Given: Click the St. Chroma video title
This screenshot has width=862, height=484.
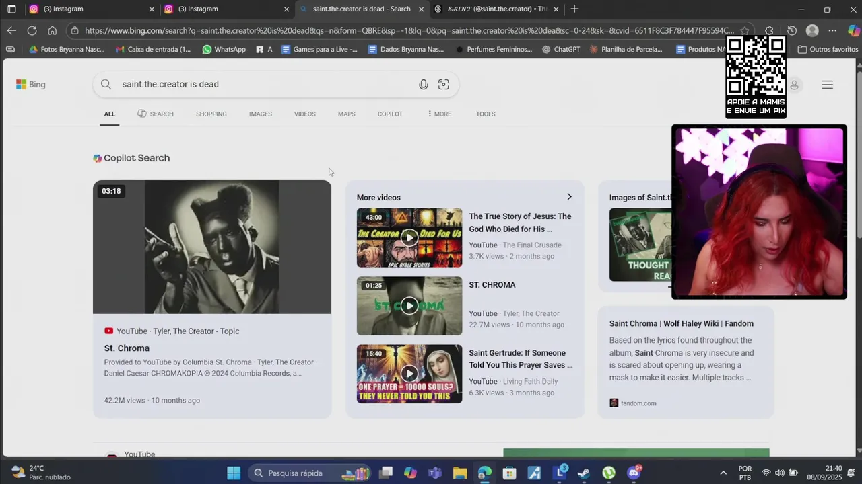Looking at the screenshot, I should [127, 348].
